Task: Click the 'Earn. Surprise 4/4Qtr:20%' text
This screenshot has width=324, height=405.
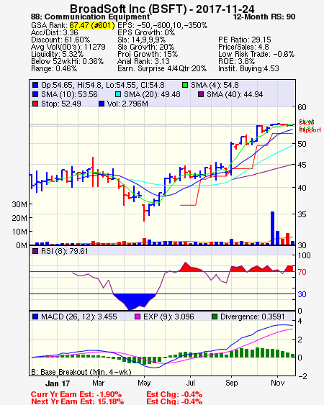Action: (162, 69)
